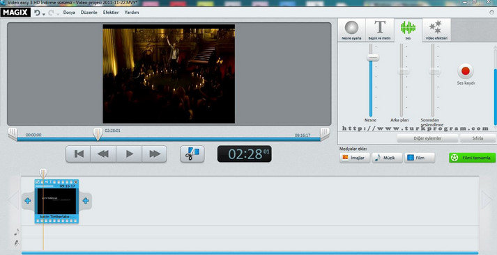Click the Müzik media button

[387, 158]
